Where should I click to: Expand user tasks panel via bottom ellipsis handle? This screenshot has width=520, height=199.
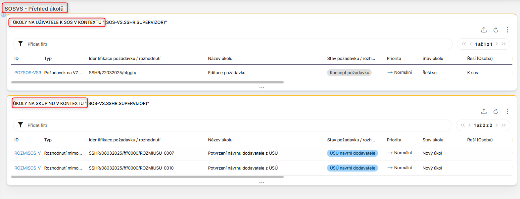(x=261, y=88)
